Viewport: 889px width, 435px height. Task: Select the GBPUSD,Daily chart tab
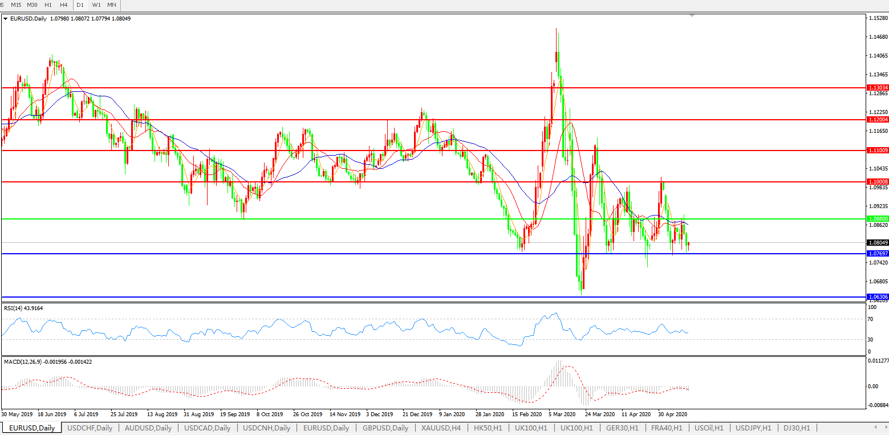coord(385,428)
